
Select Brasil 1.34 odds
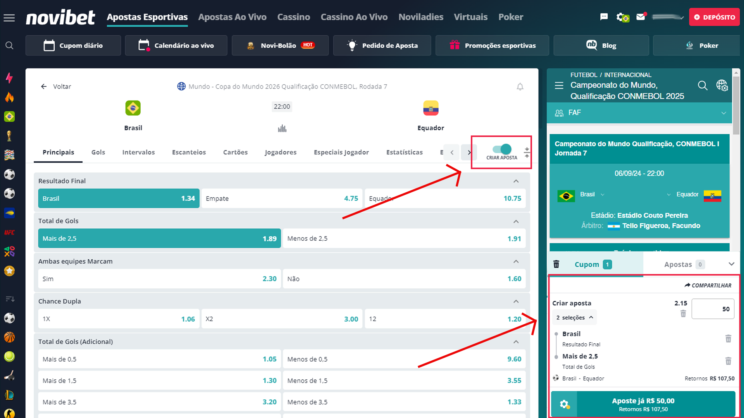[x=119, y=198]
